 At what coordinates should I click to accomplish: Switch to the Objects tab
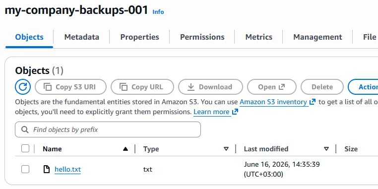coord(29,37)
